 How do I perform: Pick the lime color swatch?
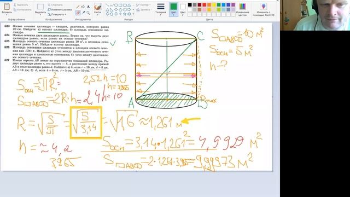[x=219, y=10]
